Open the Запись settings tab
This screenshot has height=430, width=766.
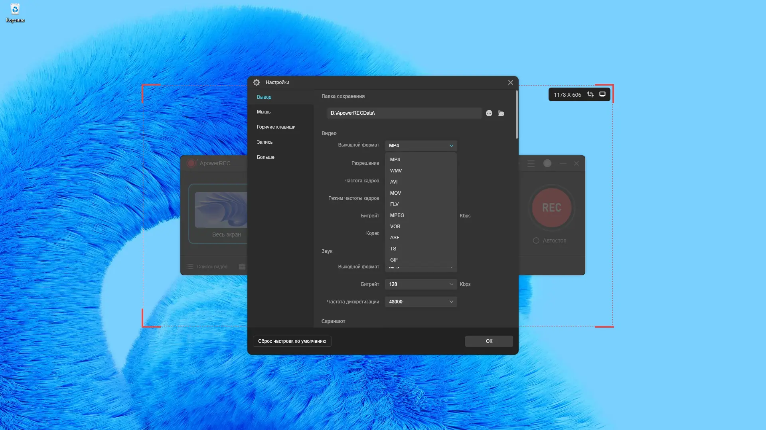tap(265, 142)
